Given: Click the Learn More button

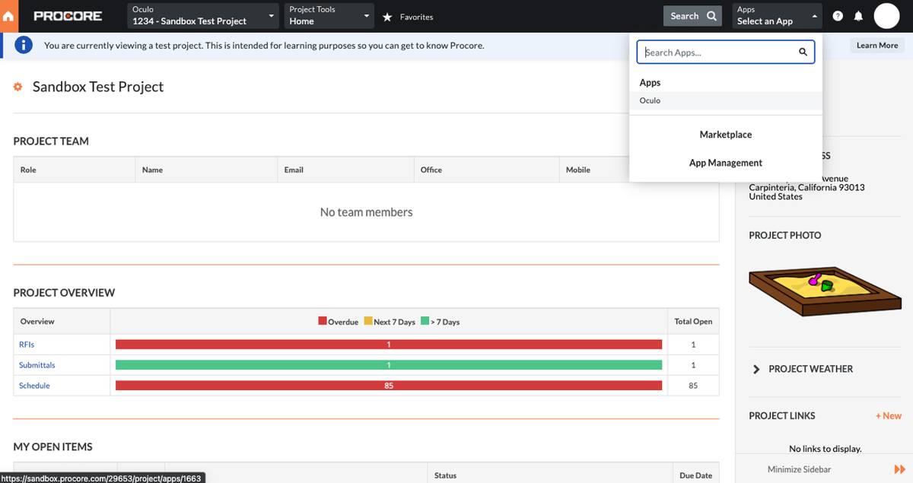Looking at the screenshot, I should coord(876,45).
